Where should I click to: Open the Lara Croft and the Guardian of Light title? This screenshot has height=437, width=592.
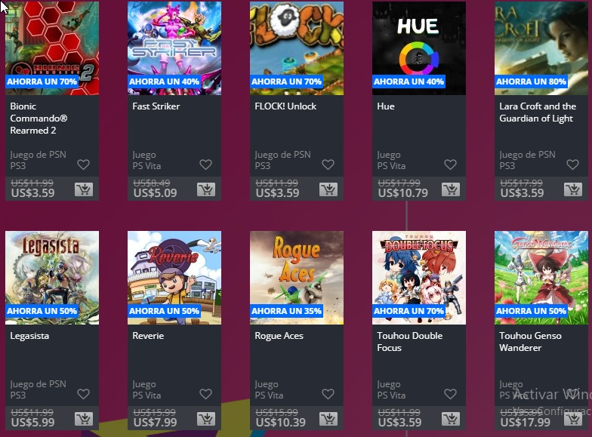click(538, 112)
